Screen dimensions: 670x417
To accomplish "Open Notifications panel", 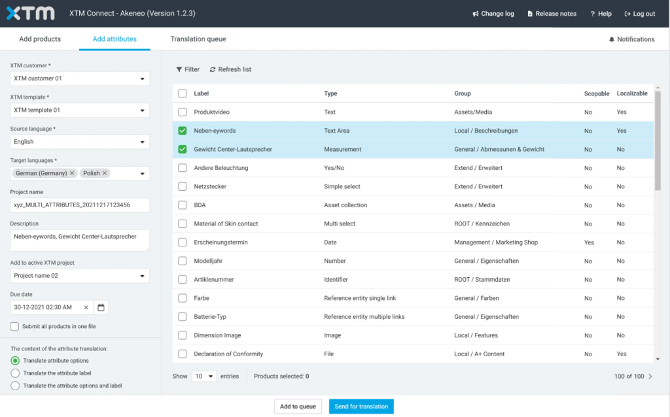I will [631, 39].
